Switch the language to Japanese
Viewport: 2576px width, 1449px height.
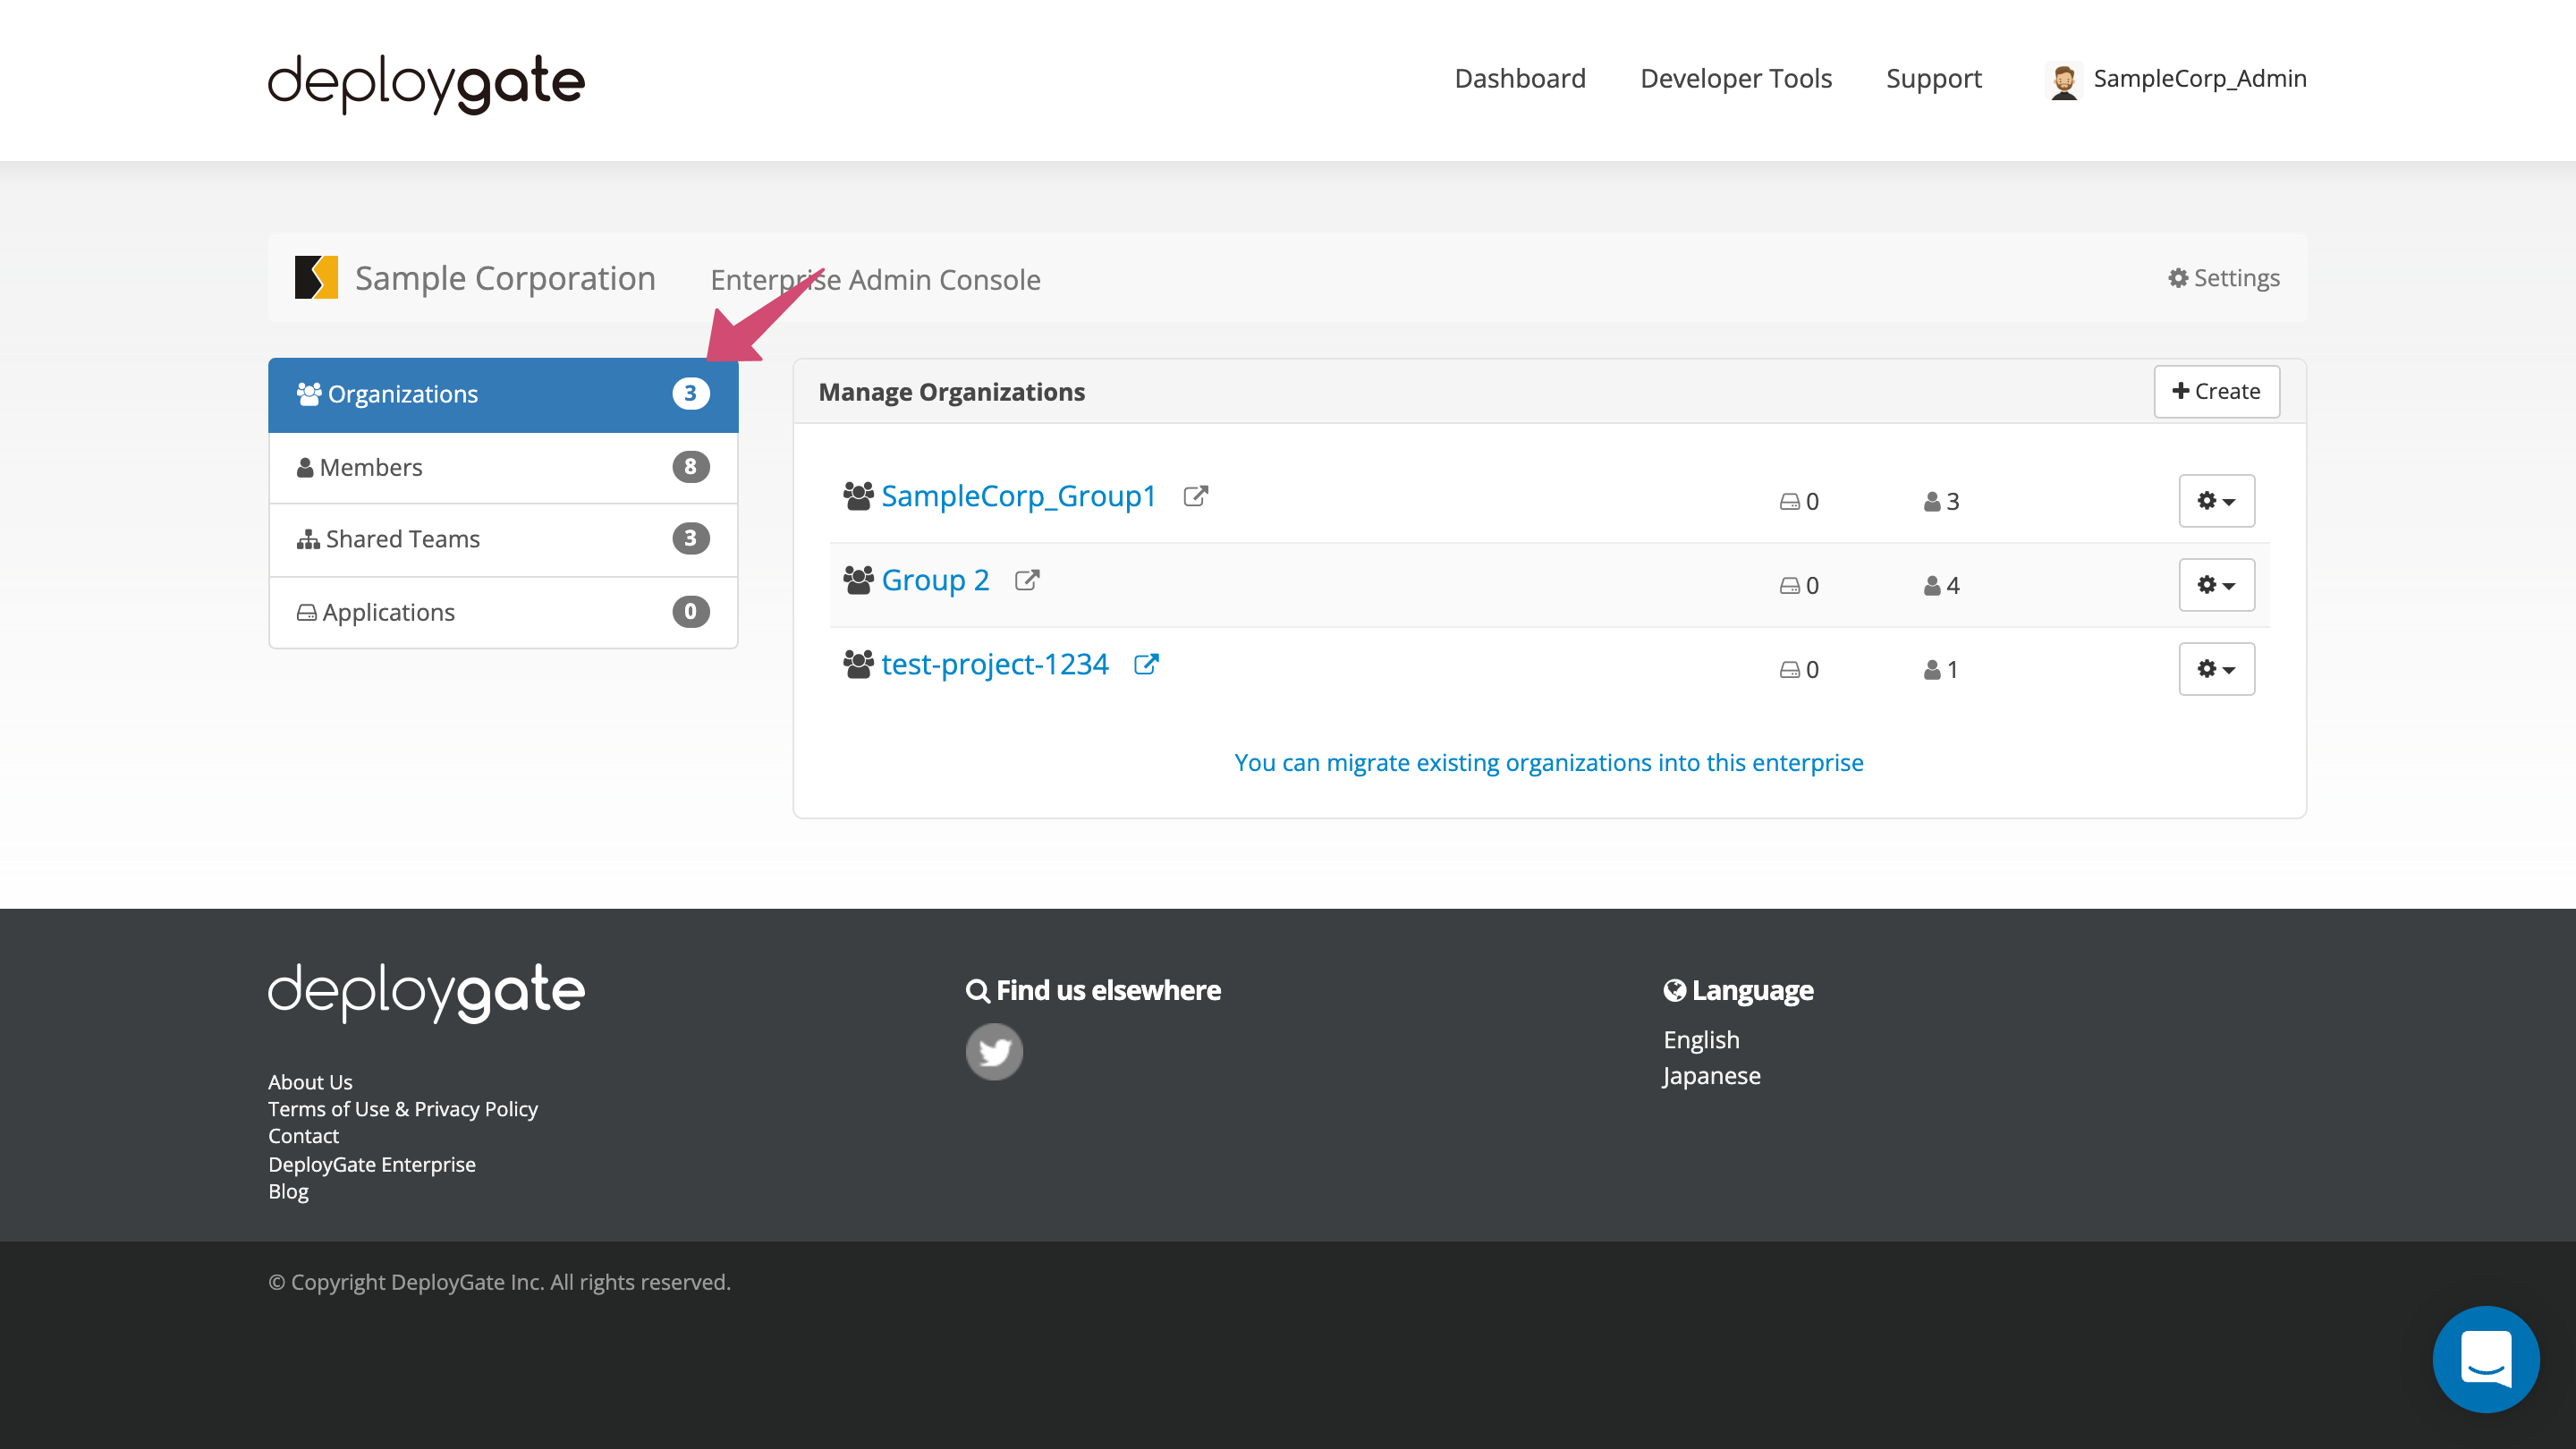pyautogui.click(x=1711, y=1075)
